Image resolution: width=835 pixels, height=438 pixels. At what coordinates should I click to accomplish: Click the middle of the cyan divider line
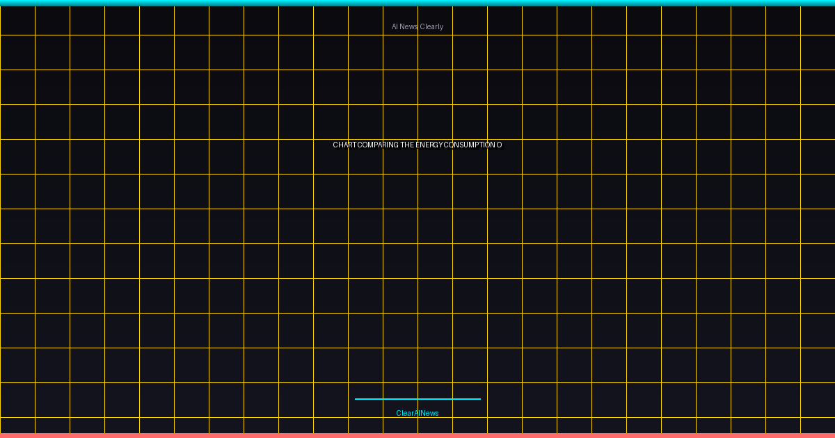pos(417,399)
